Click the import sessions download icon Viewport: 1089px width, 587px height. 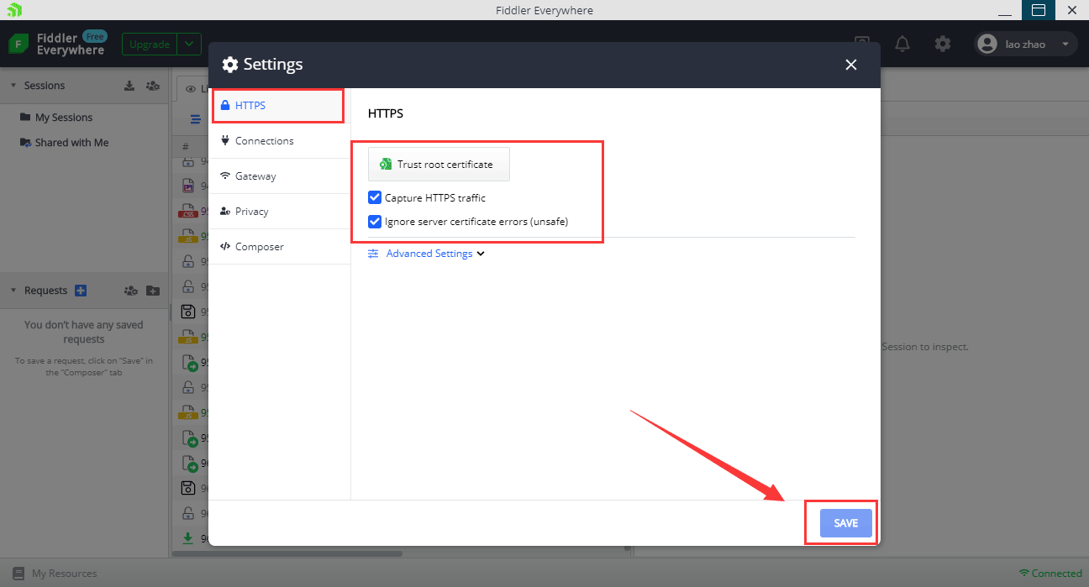[129, 86]
